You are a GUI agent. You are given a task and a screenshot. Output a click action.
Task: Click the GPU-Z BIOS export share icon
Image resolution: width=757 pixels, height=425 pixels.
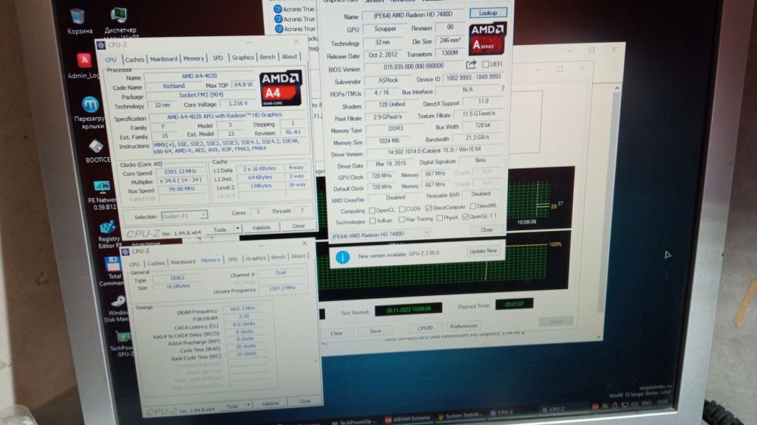point(471,64)
